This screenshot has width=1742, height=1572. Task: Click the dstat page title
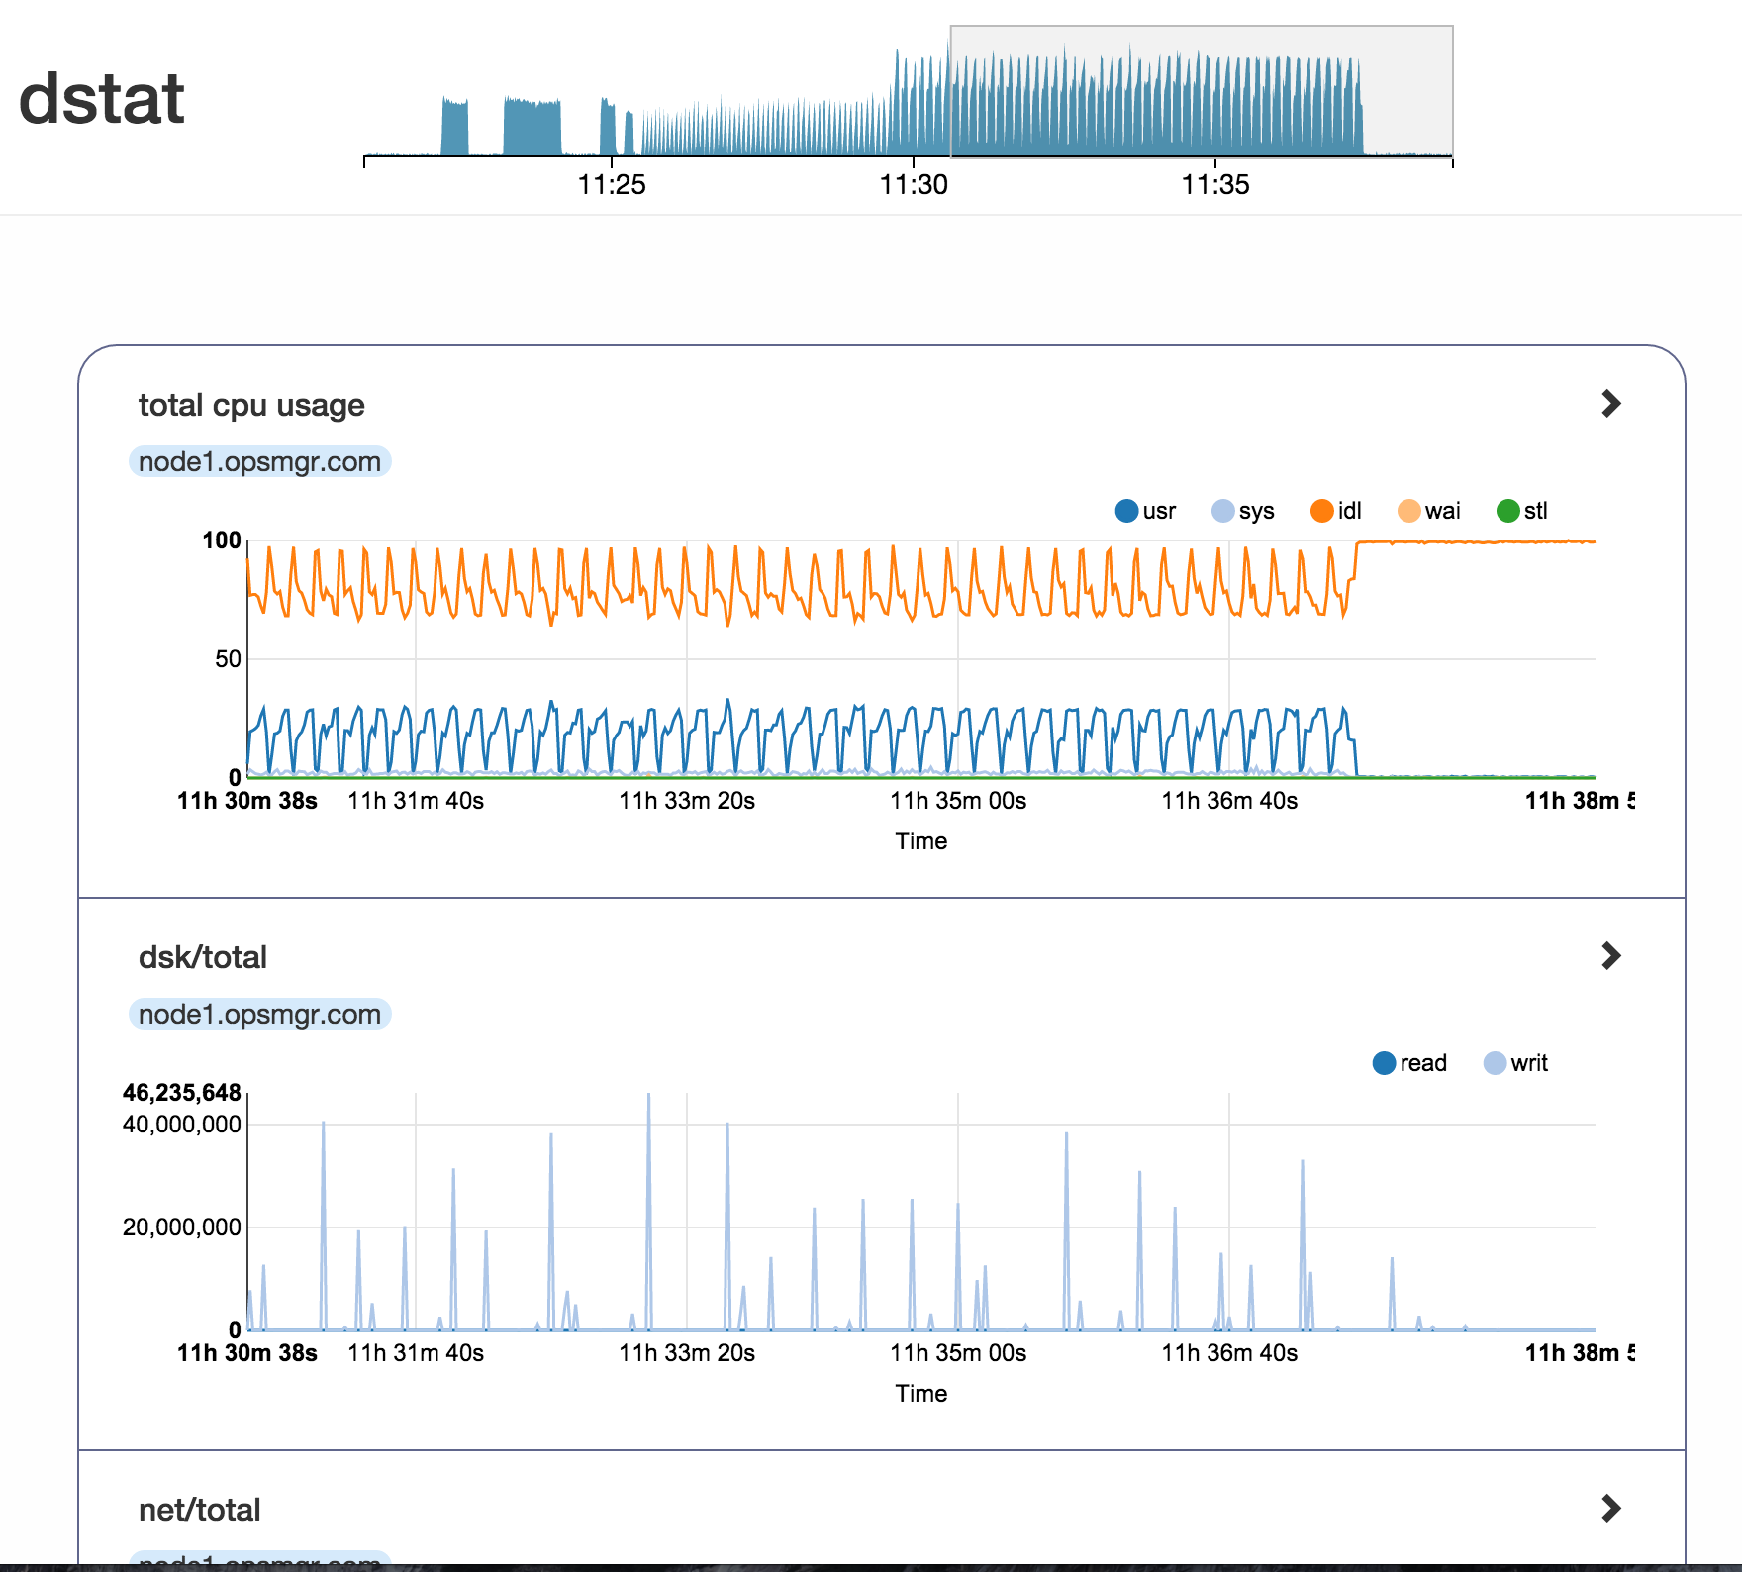(101, 99)
